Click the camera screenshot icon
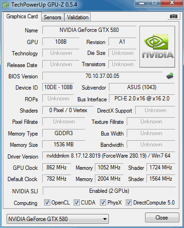This screenshot has height=228, width=184. pos(173,16)
